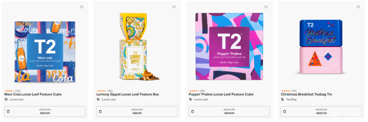Click shopping bag icon for Mexi-Cola

click(8, 111)
